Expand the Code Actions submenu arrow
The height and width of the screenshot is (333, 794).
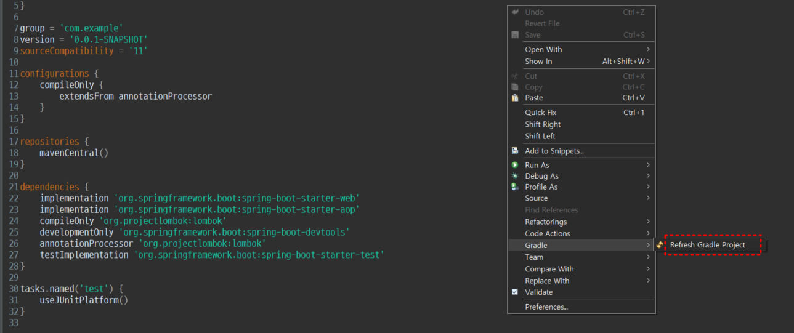point(648,233)
